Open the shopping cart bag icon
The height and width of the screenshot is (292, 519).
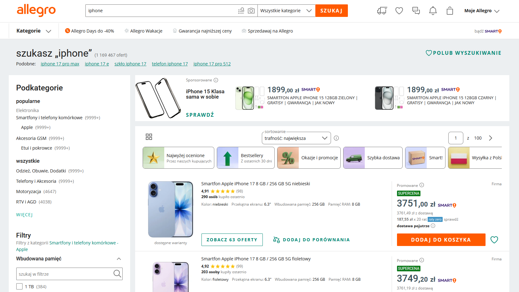tap(450, 11)
